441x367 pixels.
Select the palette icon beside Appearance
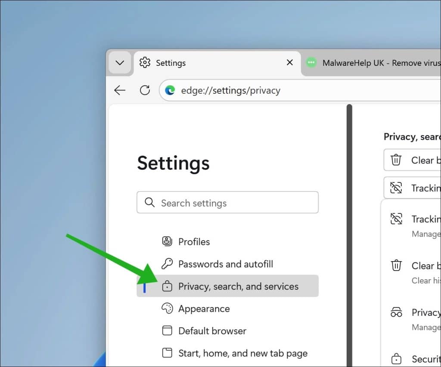click(x=168, y=308)
